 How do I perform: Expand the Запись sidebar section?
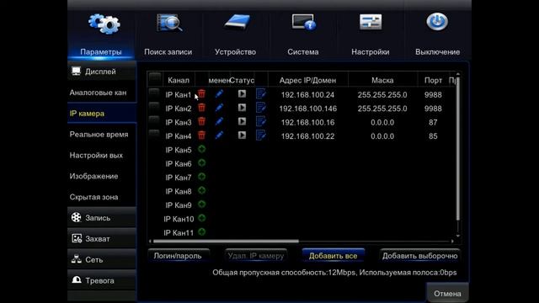pyautogui.click(x=102, y=218)
